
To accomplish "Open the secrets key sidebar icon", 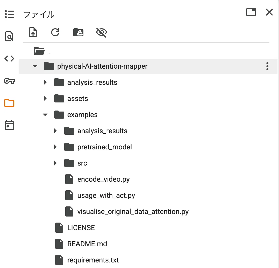I will click(x=9, y=81).
